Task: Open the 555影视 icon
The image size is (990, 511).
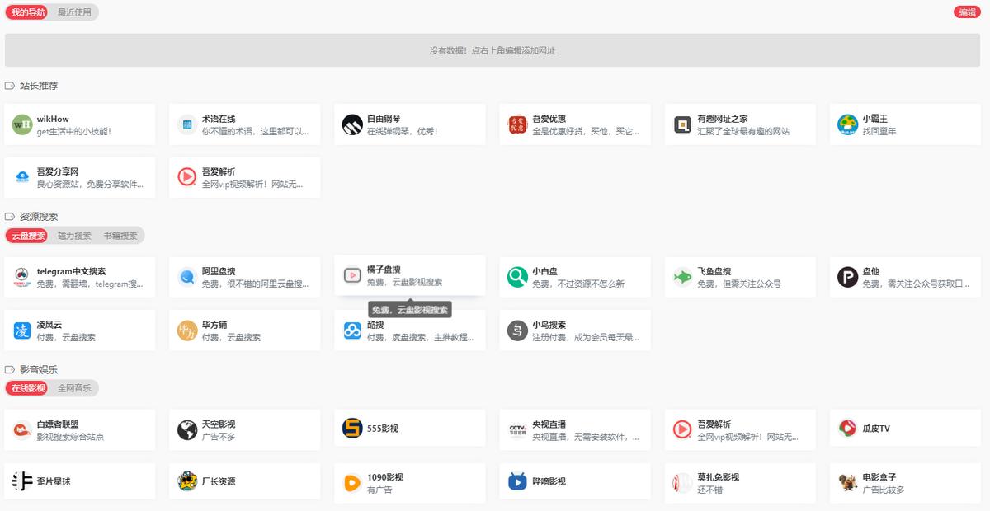Action: [x=352, y=429]
